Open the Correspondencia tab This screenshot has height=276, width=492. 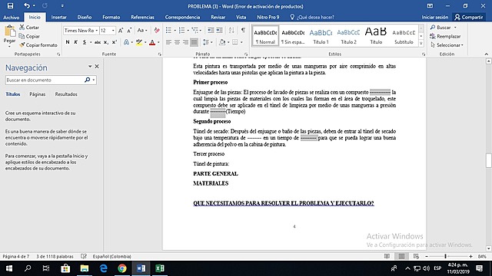click(183, 17)
